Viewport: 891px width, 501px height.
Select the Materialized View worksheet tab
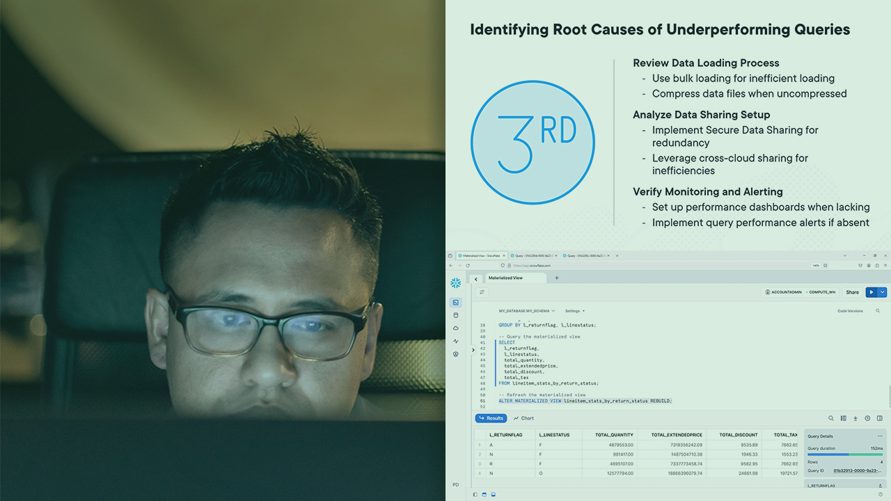[506, 278]
